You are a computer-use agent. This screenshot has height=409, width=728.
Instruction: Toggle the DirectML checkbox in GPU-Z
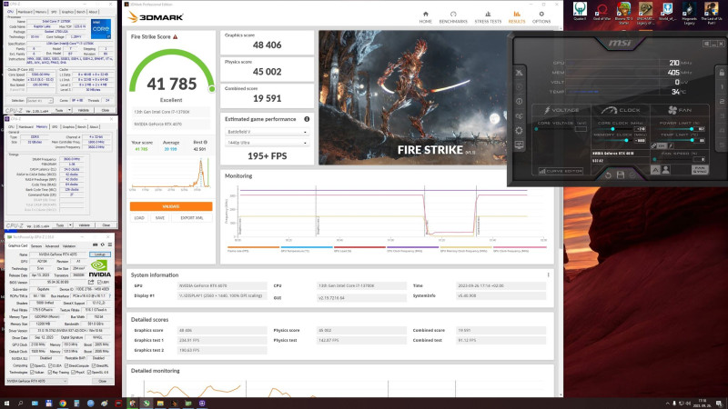tap(95, 365)
